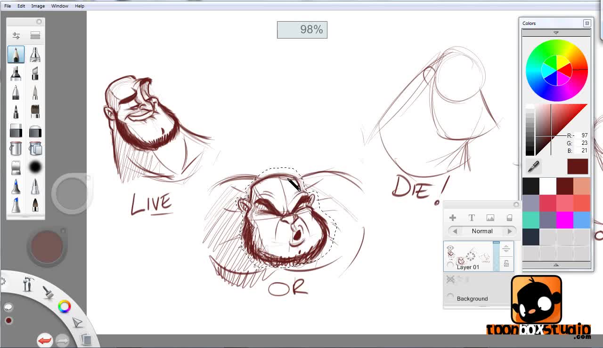Toggle visibility of Layer 01
This screenshot has width=603, height=348.
[x=450, y=248]
